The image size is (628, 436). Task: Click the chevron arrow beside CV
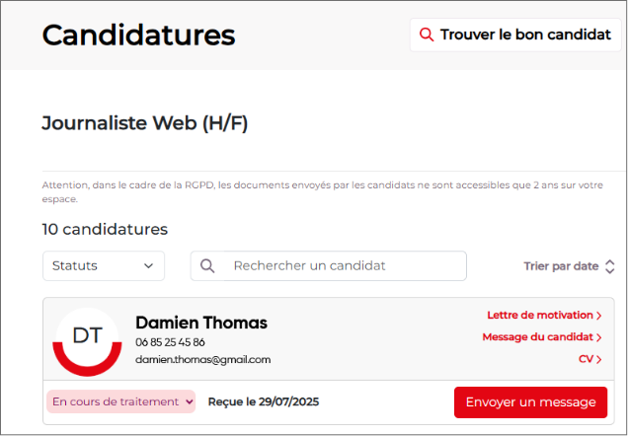point(599,359)
